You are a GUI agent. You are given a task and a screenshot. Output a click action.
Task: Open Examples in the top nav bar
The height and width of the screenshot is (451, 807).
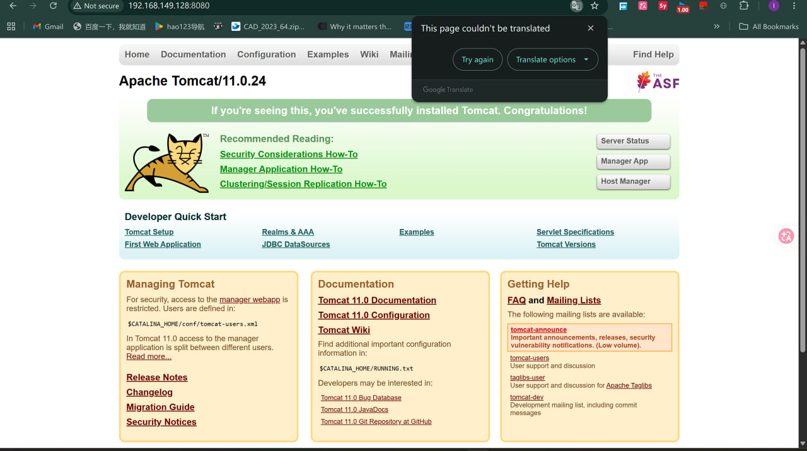328,54
